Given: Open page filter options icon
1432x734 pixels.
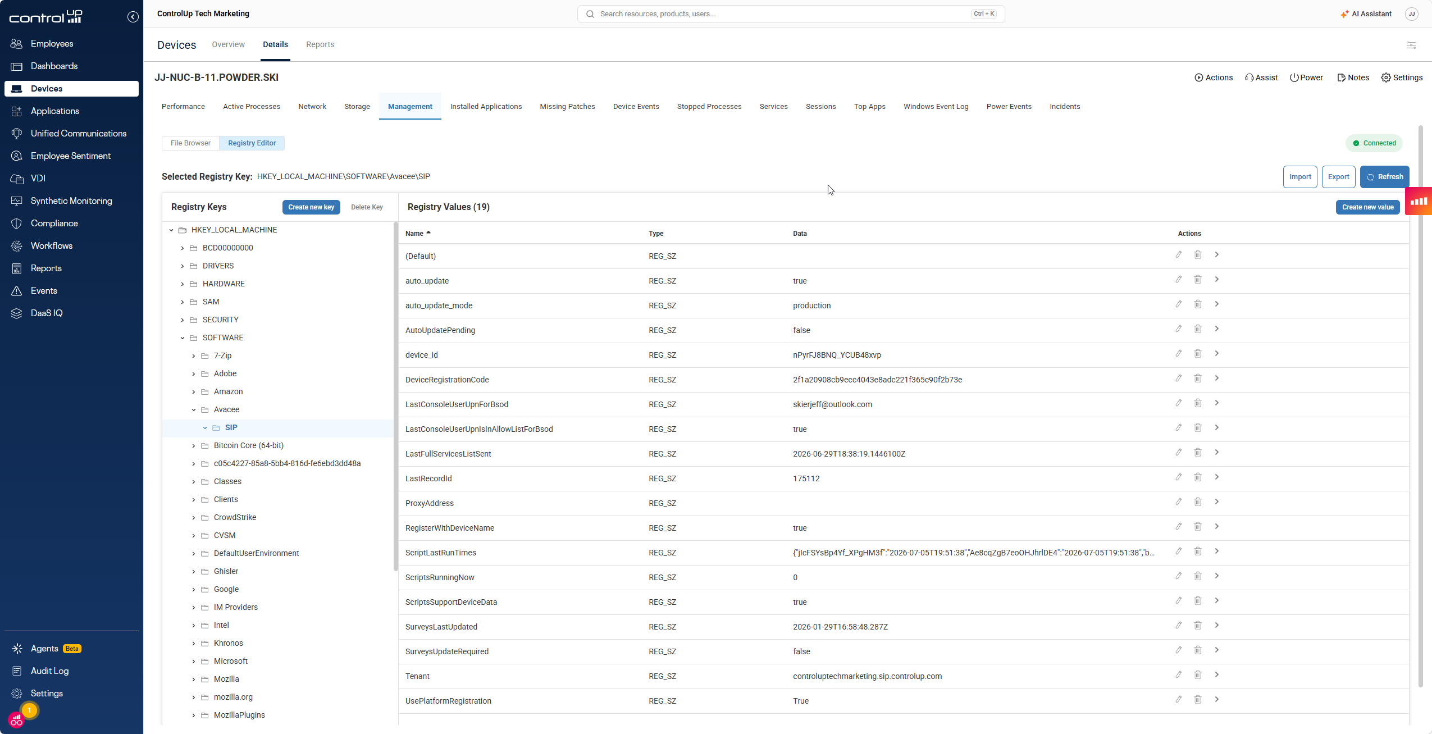Looking at the screenshot, I should [x=1411, y=45].
